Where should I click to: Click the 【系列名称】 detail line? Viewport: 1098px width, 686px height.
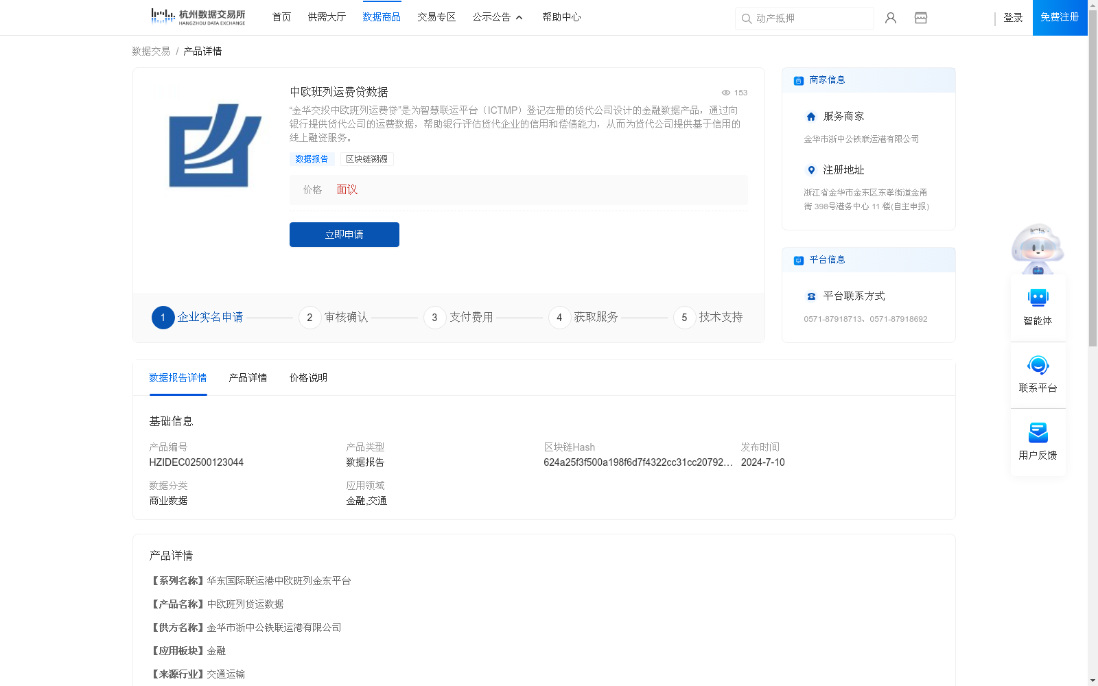tap(250, 581)
